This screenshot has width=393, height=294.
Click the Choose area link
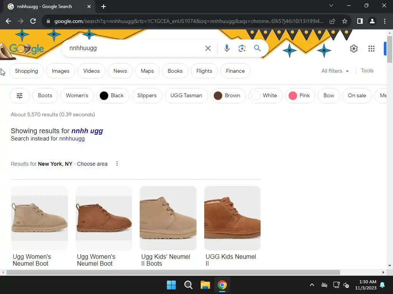click(92, 164)
